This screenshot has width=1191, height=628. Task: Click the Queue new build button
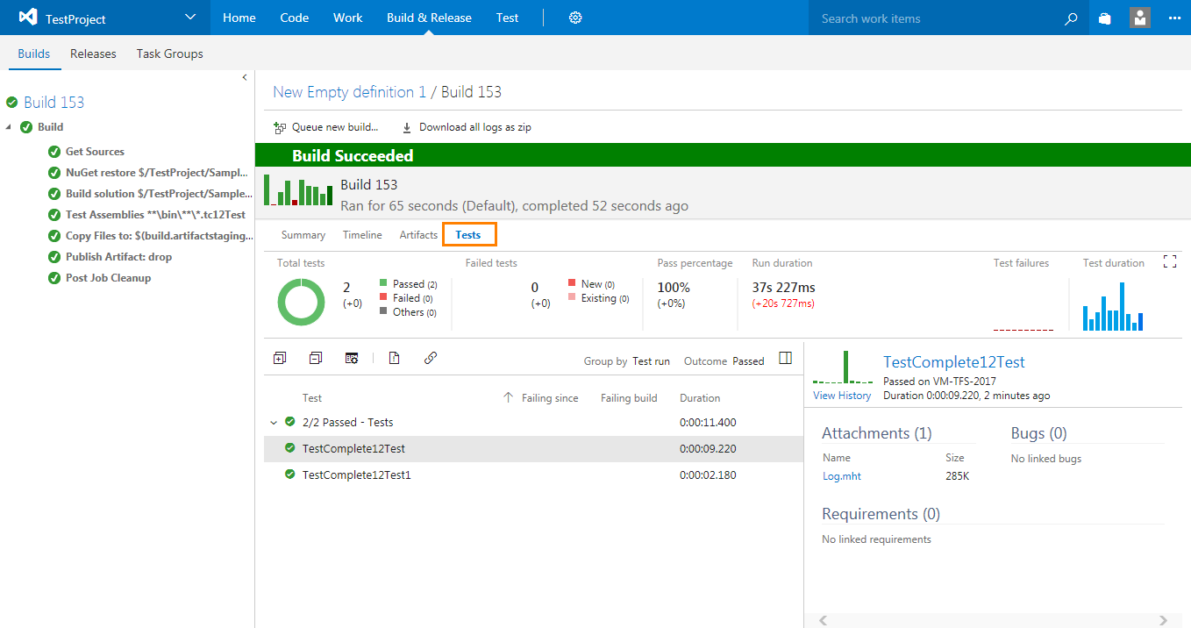coord(326,127)
